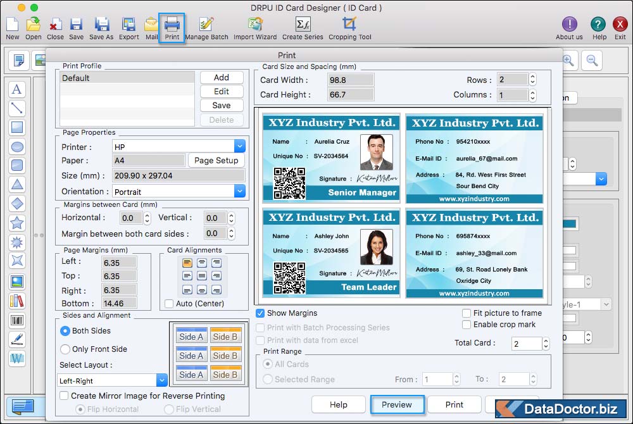Select the Text tool (letter A)
This screenshot has height=424, width=633.
coord(17,89)
